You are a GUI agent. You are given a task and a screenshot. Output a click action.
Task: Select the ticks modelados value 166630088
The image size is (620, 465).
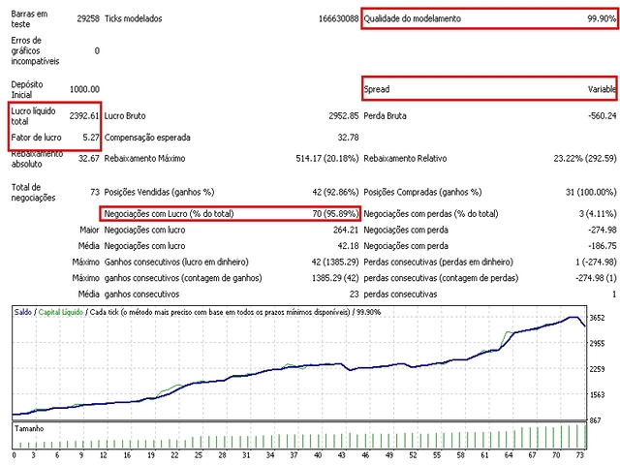point(338,18)
